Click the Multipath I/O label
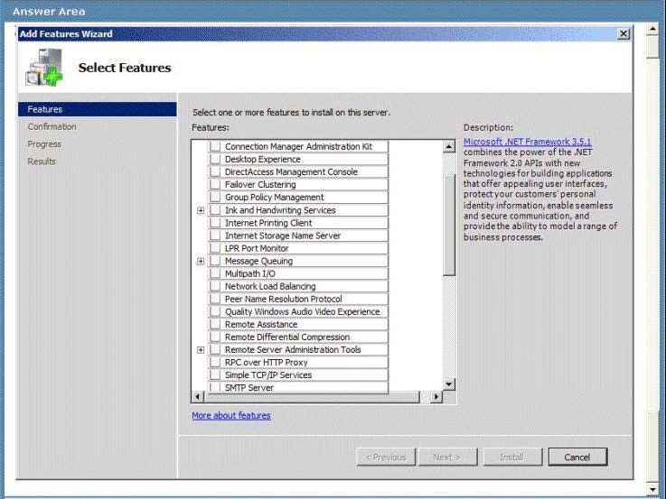The width and height of the screenshot is (666, 499). [x=250, y=273]
